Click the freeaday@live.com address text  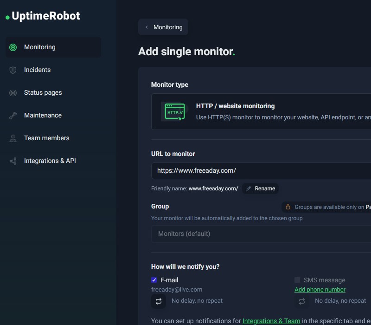(x=177, y=290)
